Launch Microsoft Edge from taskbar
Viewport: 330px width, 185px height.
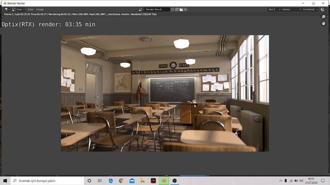[x=111, y=180]
